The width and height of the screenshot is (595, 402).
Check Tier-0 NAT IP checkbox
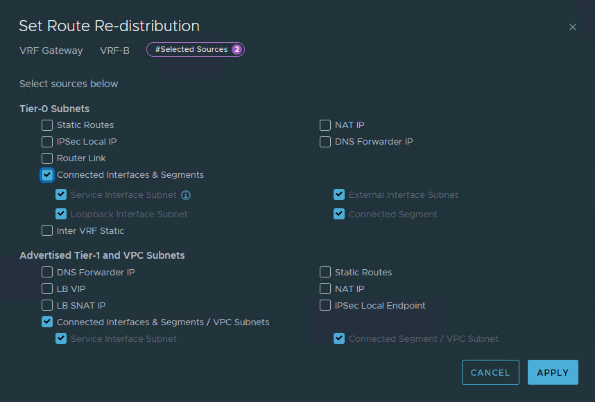325,125
